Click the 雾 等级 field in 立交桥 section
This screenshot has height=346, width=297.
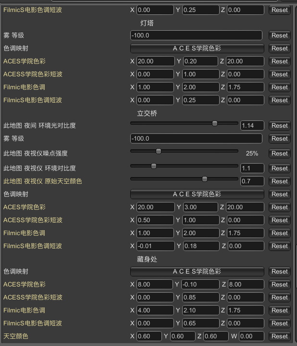(x=196, y=139)
